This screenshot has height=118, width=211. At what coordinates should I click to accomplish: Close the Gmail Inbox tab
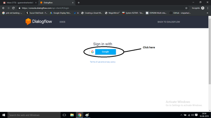click(x=36, y=3)
